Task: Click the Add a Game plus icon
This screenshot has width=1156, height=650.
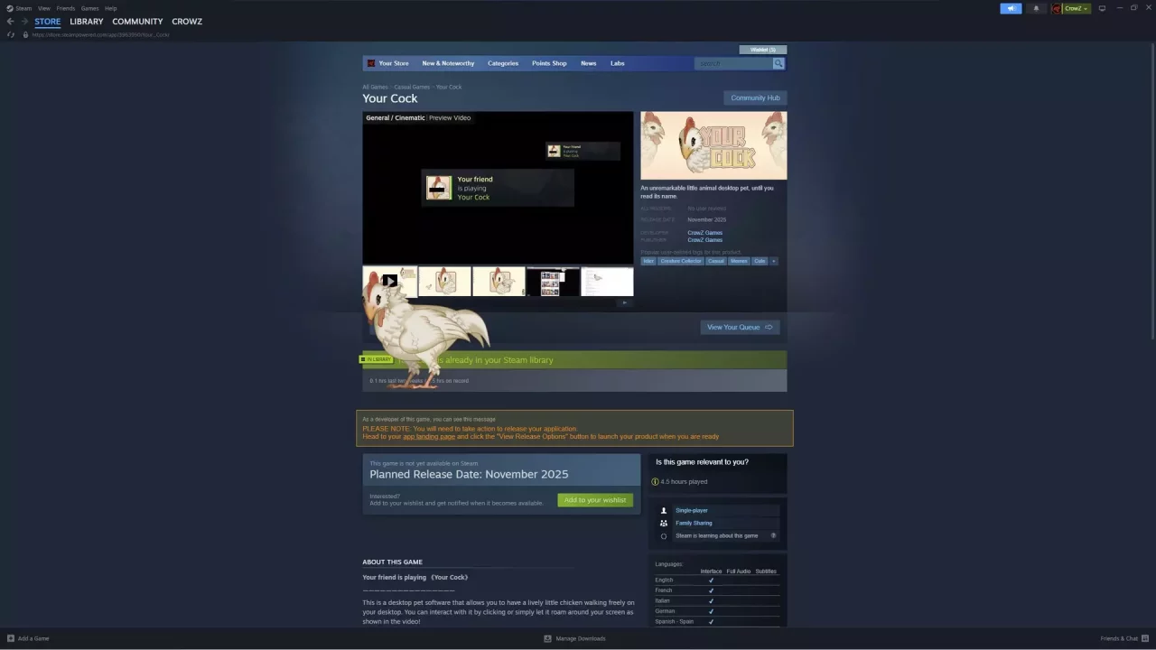Action: tap(12, 638)
